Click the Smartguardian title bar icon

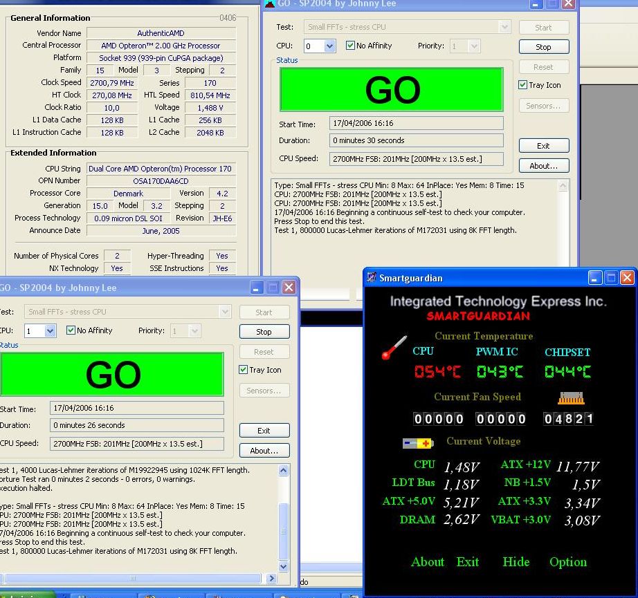click(x=372, y=278)
